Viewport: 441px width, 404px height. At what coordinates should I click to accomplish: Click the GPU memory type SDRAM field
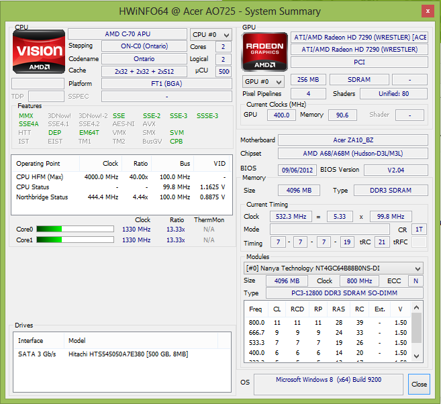(359, 80)
